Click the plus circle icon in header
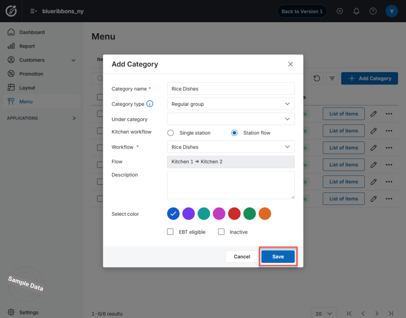The width and height of the screenshot is (406, 318). [340, 11]
